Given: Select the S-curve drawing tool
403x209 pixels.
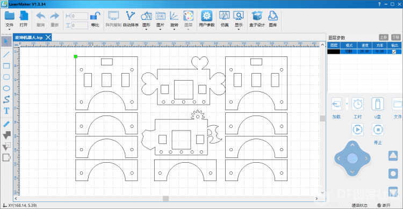Looking at the screenshot, I should click(6, 99).
